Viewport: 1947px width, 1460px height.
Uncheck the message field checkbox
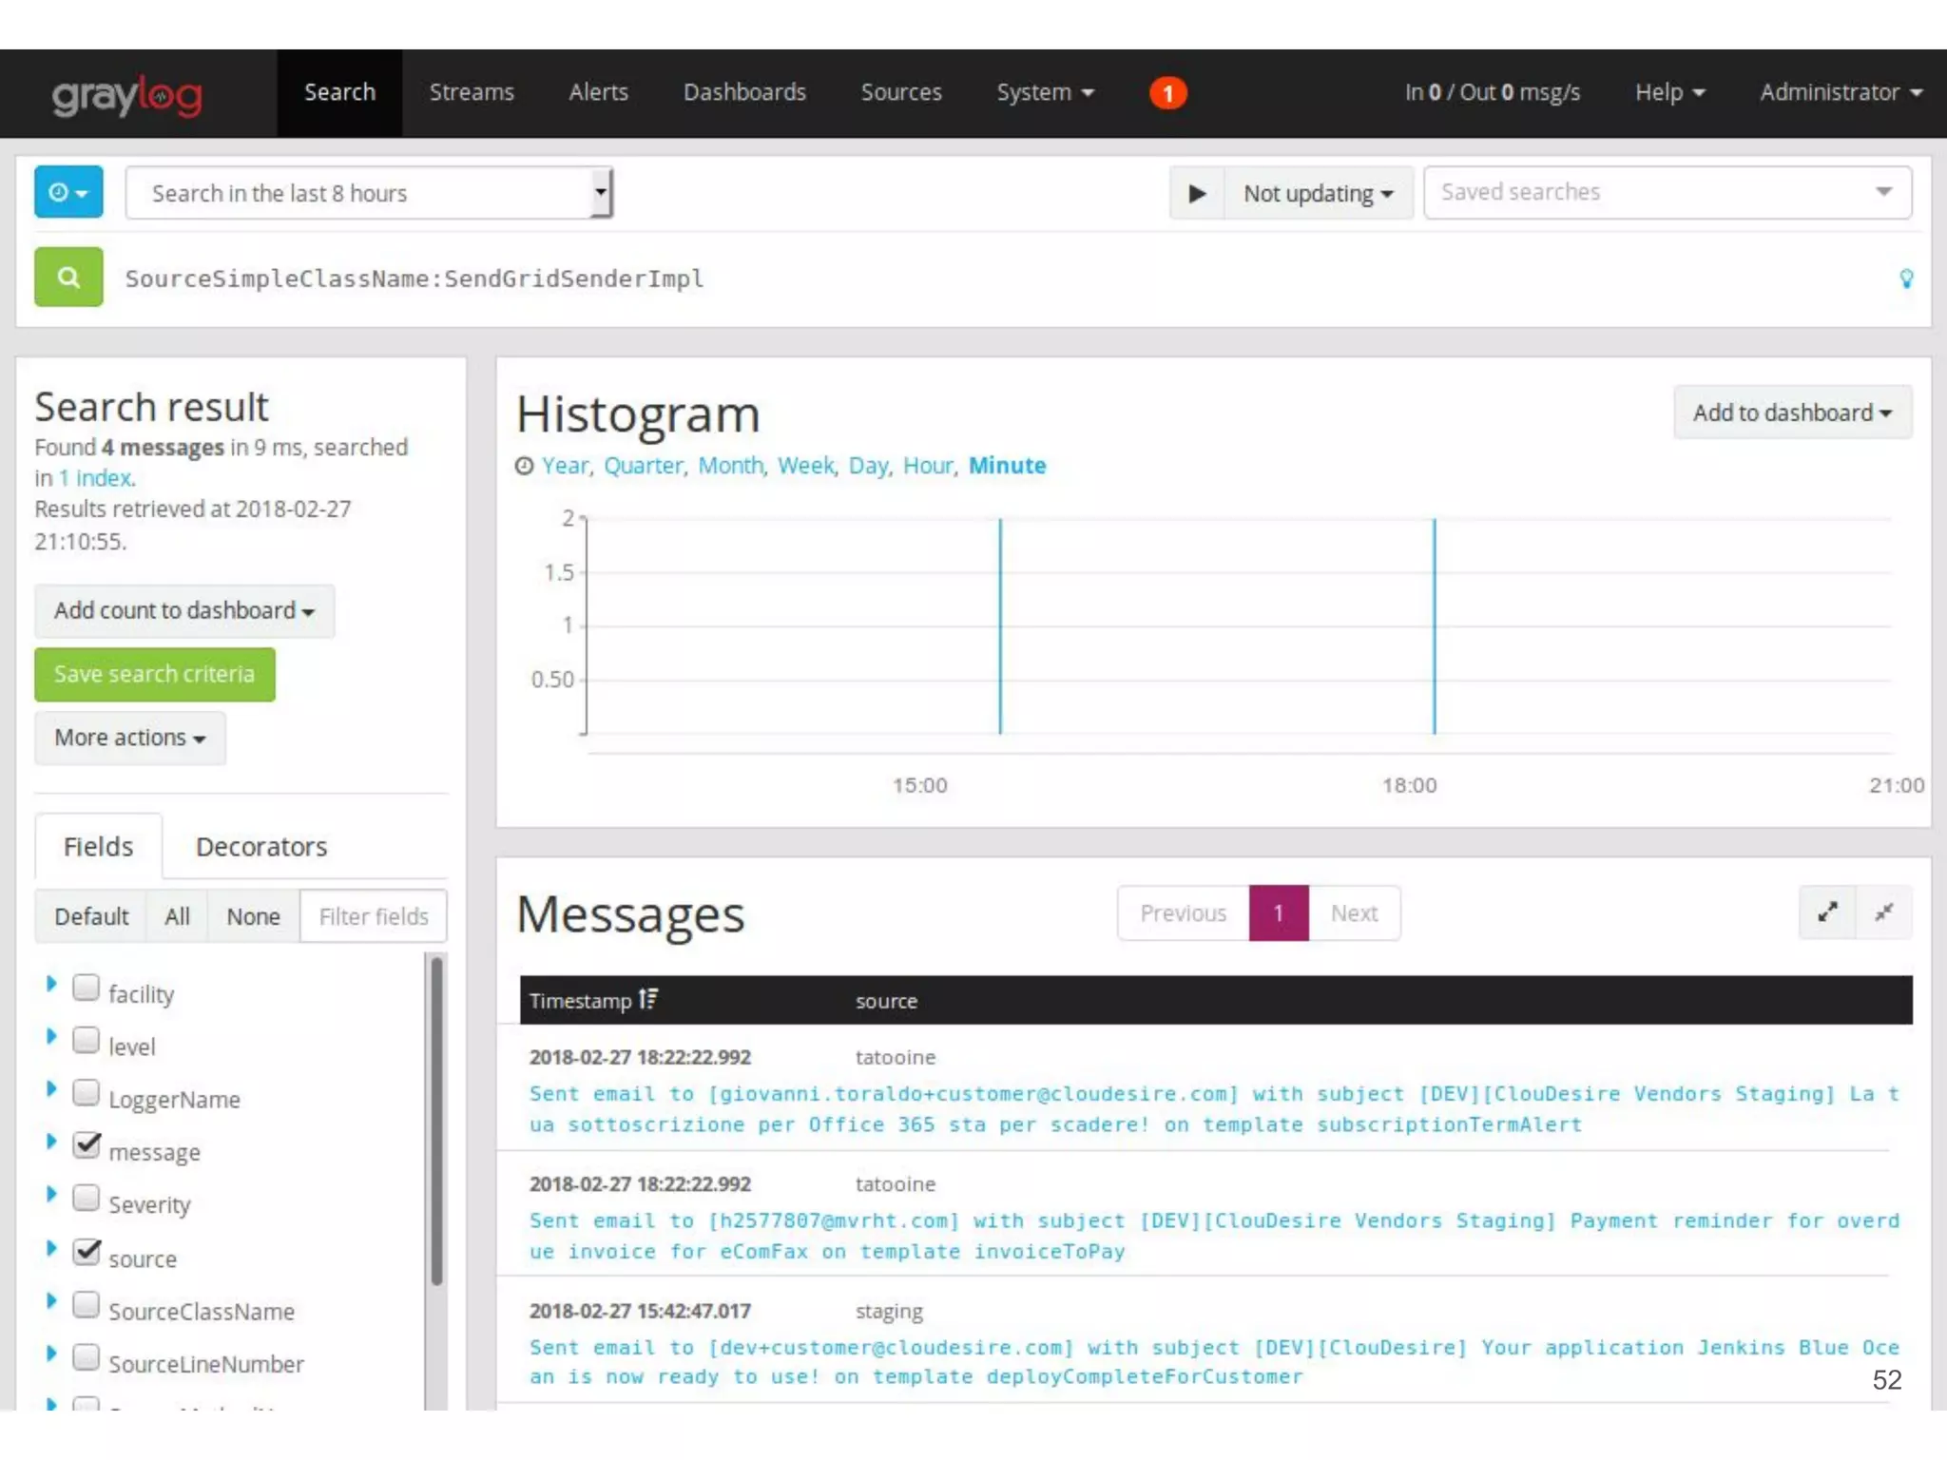coord(87,1145)
